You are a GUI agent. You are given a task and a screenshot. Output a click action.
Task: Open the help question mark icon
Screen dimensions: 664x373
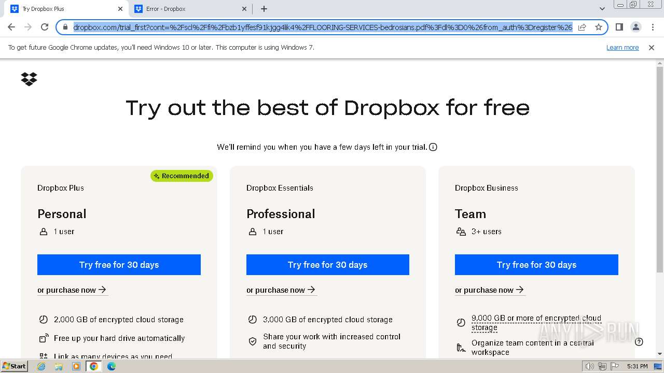(x=639, y=341)
